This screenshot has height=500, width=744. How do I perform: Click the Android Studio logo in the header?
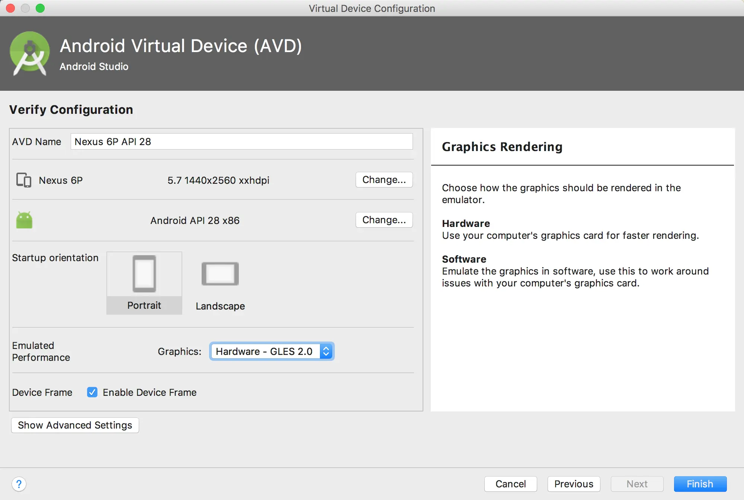click(30, 52)
